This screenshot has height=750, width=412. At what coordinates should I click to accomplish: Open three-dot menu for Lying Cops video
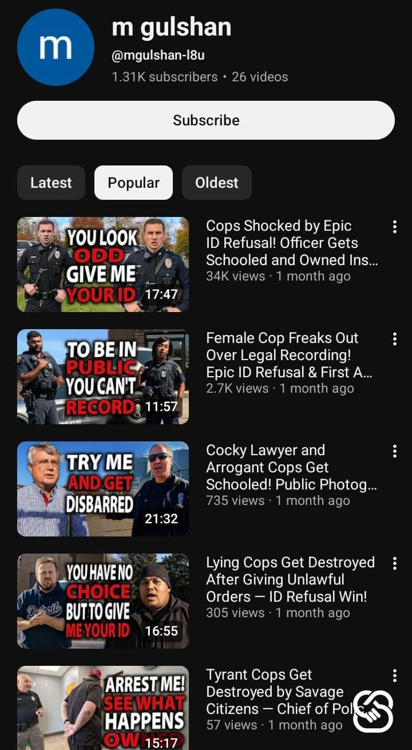click(395, 563)
